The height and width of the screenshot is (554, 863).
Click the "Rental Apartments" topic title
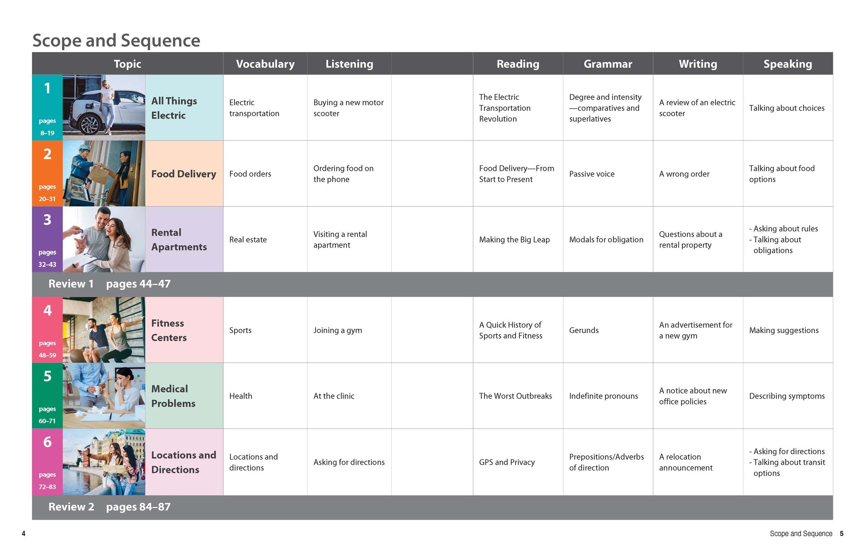point(179,239)
